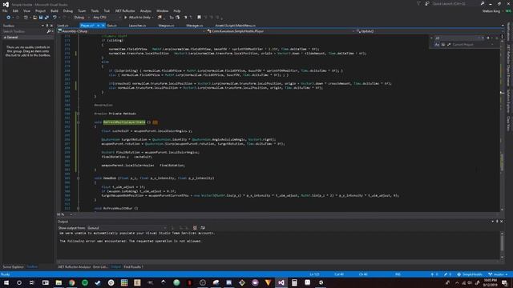Switch to the Gun.cs tab
This screenshot has height=288, width=513.
pyautogui.click(x=112, y=26)
